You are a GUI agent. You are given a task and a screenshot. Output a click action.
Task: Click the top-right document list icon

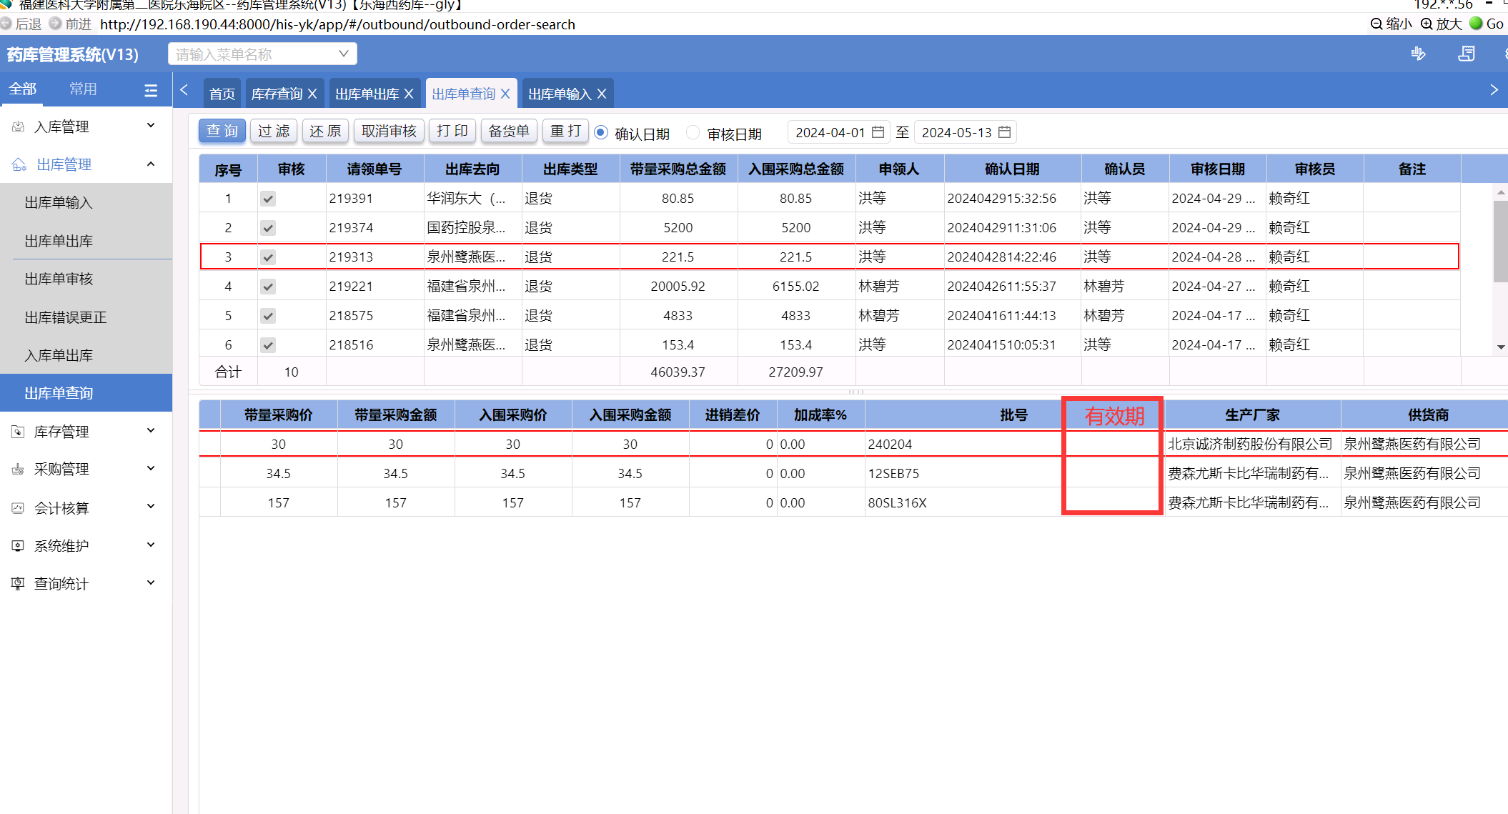click(1467, 54)
